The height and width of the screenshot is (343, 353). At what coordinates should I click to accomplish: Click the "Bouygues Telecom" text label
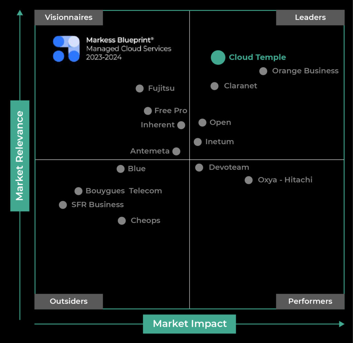tap(124, 191)
